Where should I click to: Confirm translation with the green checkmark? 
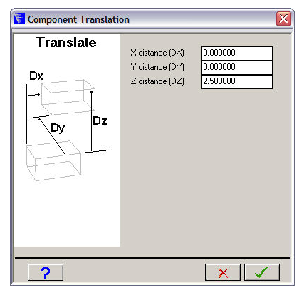pos(262,272)
